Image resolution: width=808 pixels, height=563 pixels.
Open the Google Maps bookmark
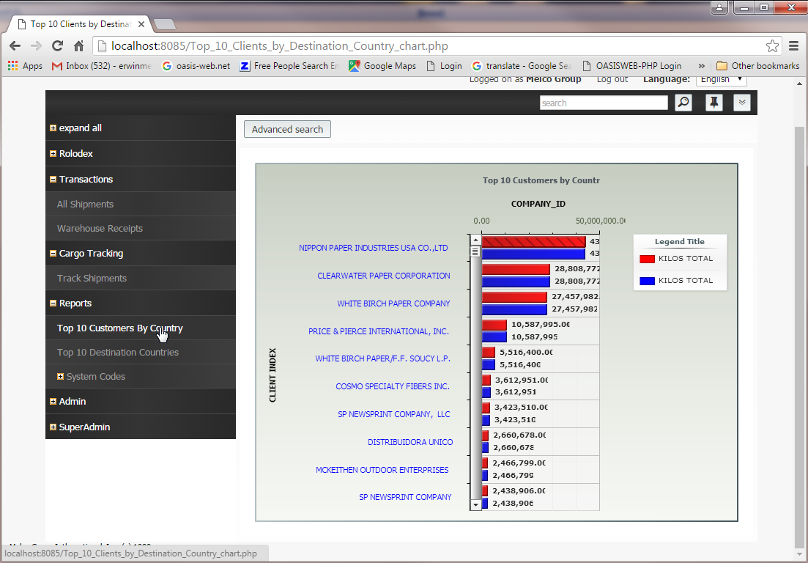[382, 65]
